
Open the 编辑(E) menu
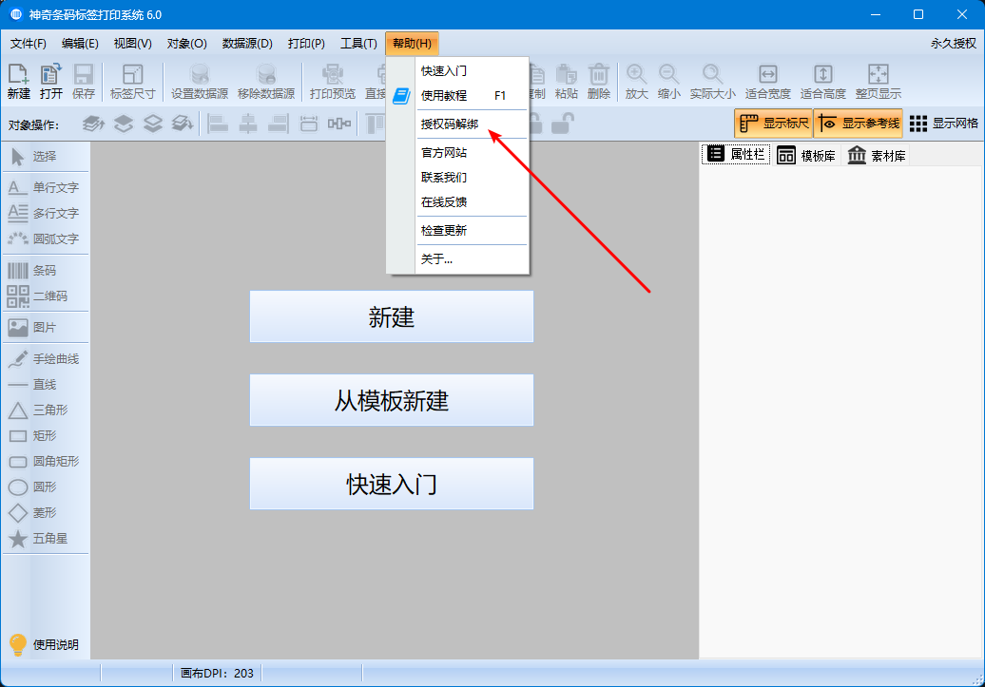[80, 44]
